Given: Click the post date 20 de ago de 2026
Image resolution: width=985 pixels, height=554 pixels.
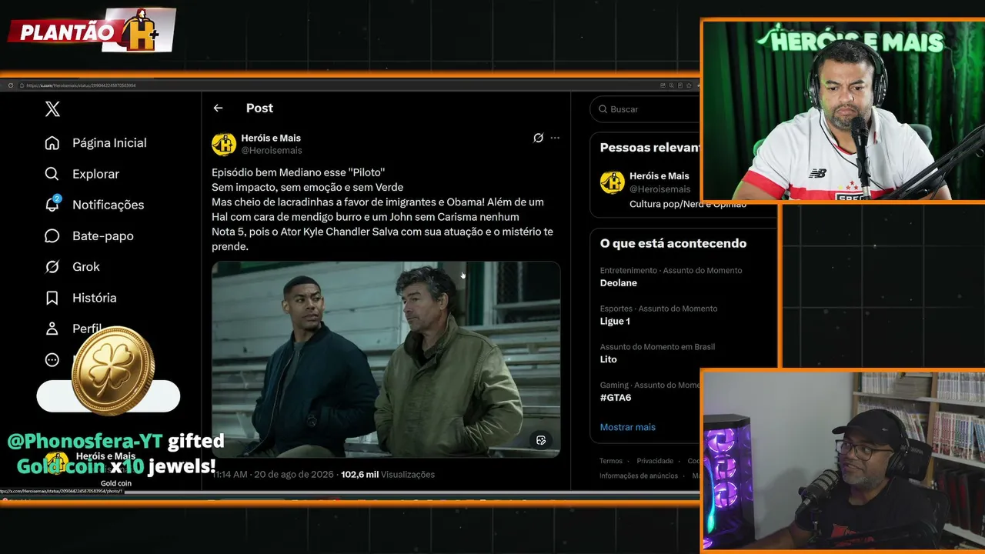Looking at the screenshot, I should click(294, 475).
